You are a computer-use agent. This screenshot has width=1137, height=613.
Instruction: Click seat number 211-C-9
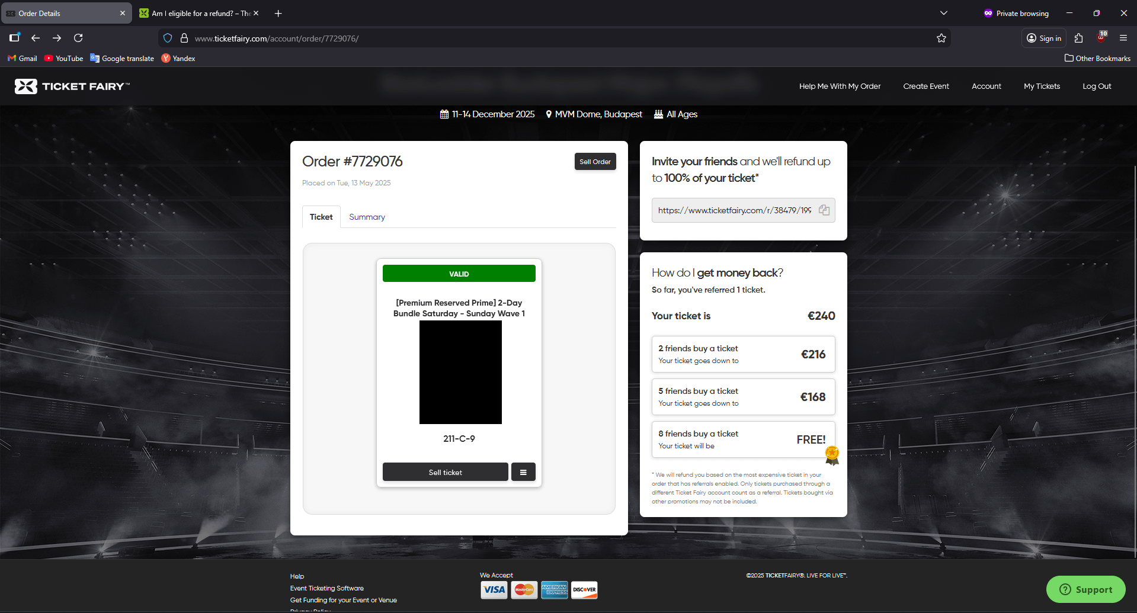[459, 439]
